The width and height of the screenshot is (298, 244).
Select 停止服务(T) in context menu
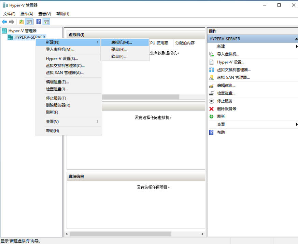click(x=68, y=98)
